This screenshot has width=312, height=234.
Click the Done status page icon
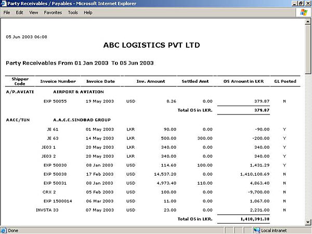click(x=4, y=230)
